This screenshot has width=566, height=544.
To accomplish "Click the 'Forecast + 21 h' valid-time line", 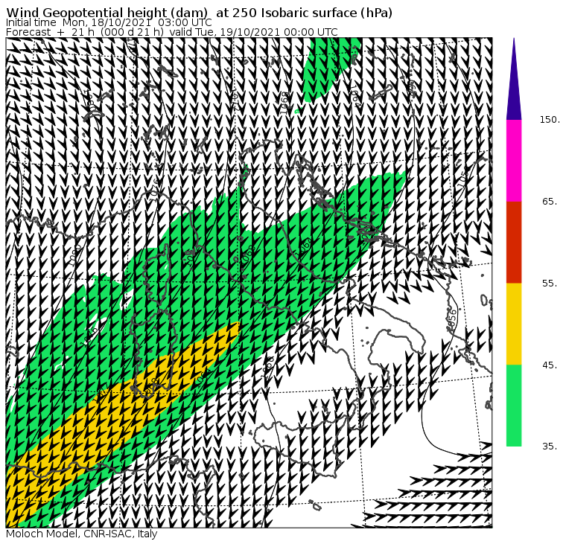I will (x=172, y=32).
